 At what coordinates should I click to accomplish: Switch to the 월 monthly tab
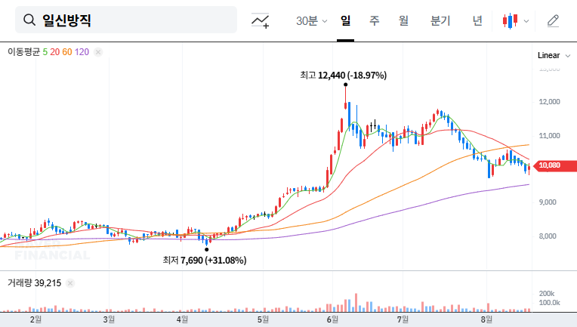click(x=403, y=20)
